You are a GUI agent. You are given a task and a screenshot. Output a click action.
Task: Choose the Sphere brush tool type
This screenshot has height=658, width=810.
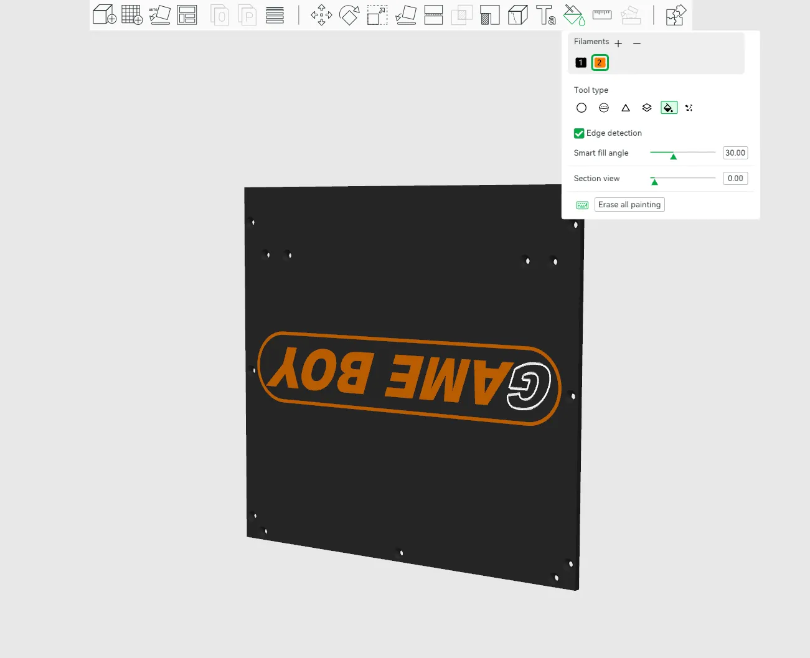(x=604, y=108)
